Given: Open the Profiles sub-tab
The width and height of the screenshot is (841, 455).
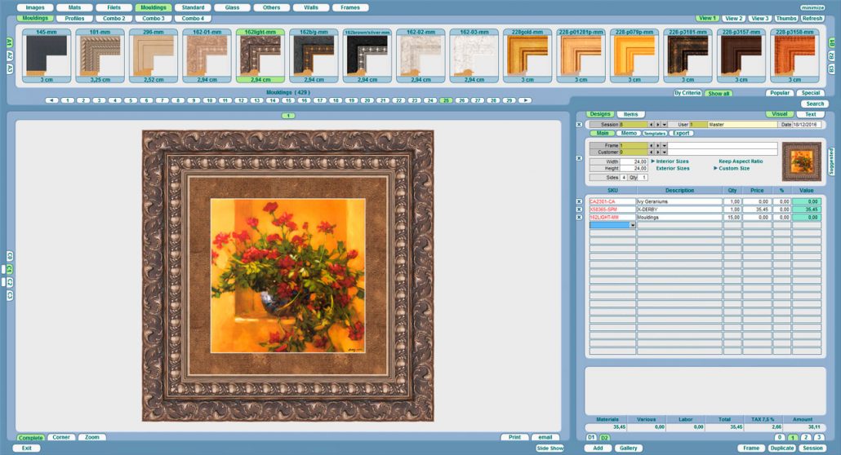Looking at the screenshot, I should click(74, 18).
